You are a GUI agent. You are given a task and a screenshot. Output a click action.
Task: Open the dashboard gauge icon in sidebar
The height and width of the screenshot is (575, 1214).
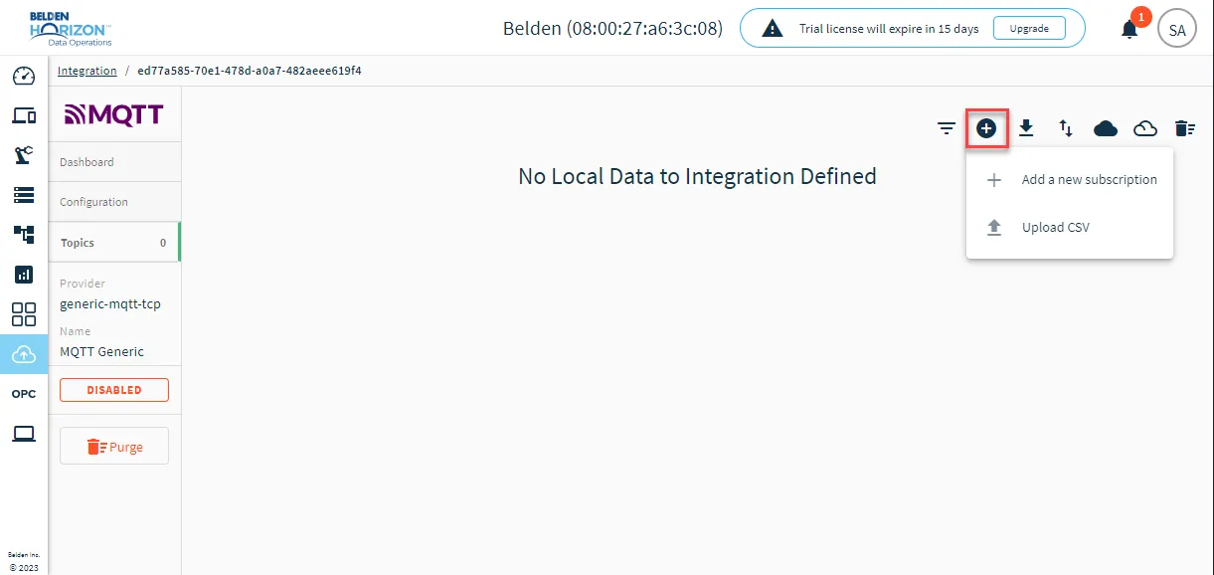click(24, 77)
